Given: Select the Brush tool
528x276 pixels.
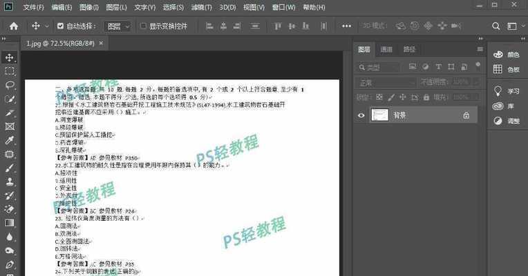Looking at the screenshot, I should [x=10, y=168].
